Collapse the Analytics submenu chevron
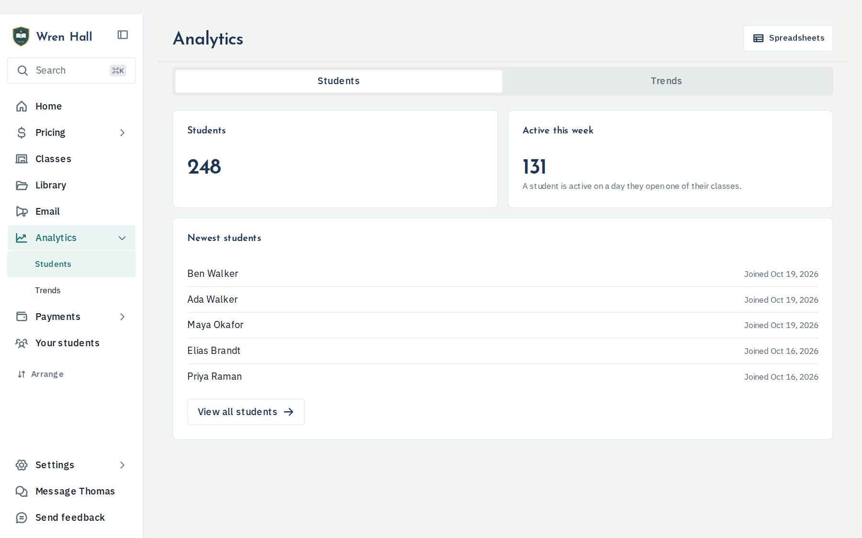862x538 pixels. (122, 238)
